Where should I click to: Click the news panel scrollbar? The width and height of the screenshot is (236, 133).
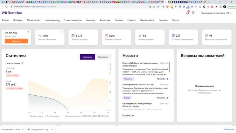click(169, 67)
